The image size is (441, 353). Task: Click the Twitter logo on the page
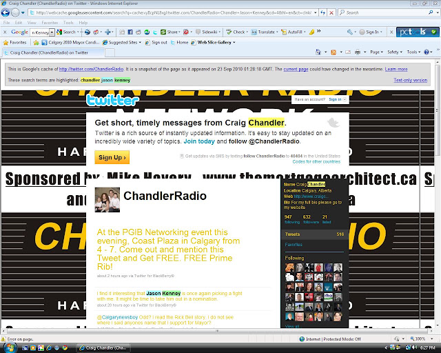pyautogui.click(x=112, y=100)
